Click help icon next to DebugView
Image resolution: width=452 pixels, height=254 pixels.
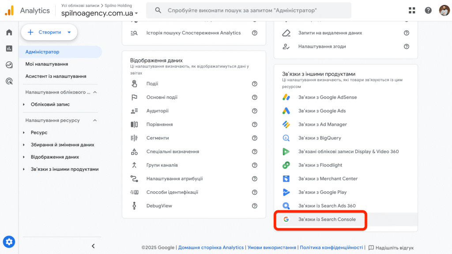(x=255, y=206)
